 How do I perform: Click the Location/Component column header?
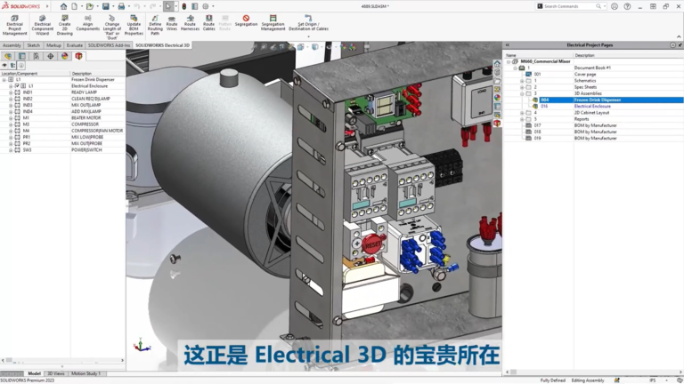pos(36,74)
